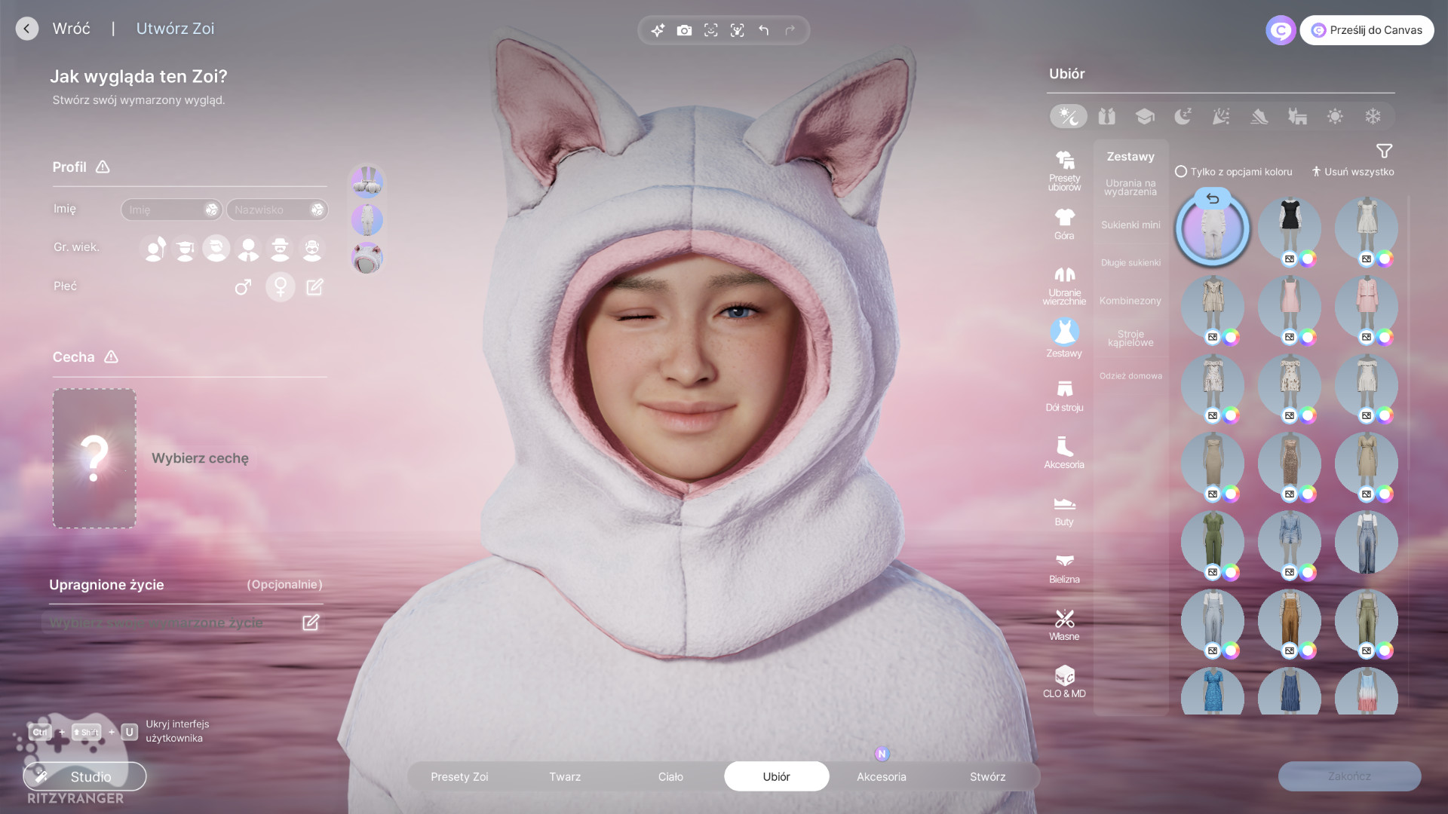Edit the Upragnione życie selection
Image resolution: width=1448 pixels, height=814 pixels.
[x=311, y=623]
